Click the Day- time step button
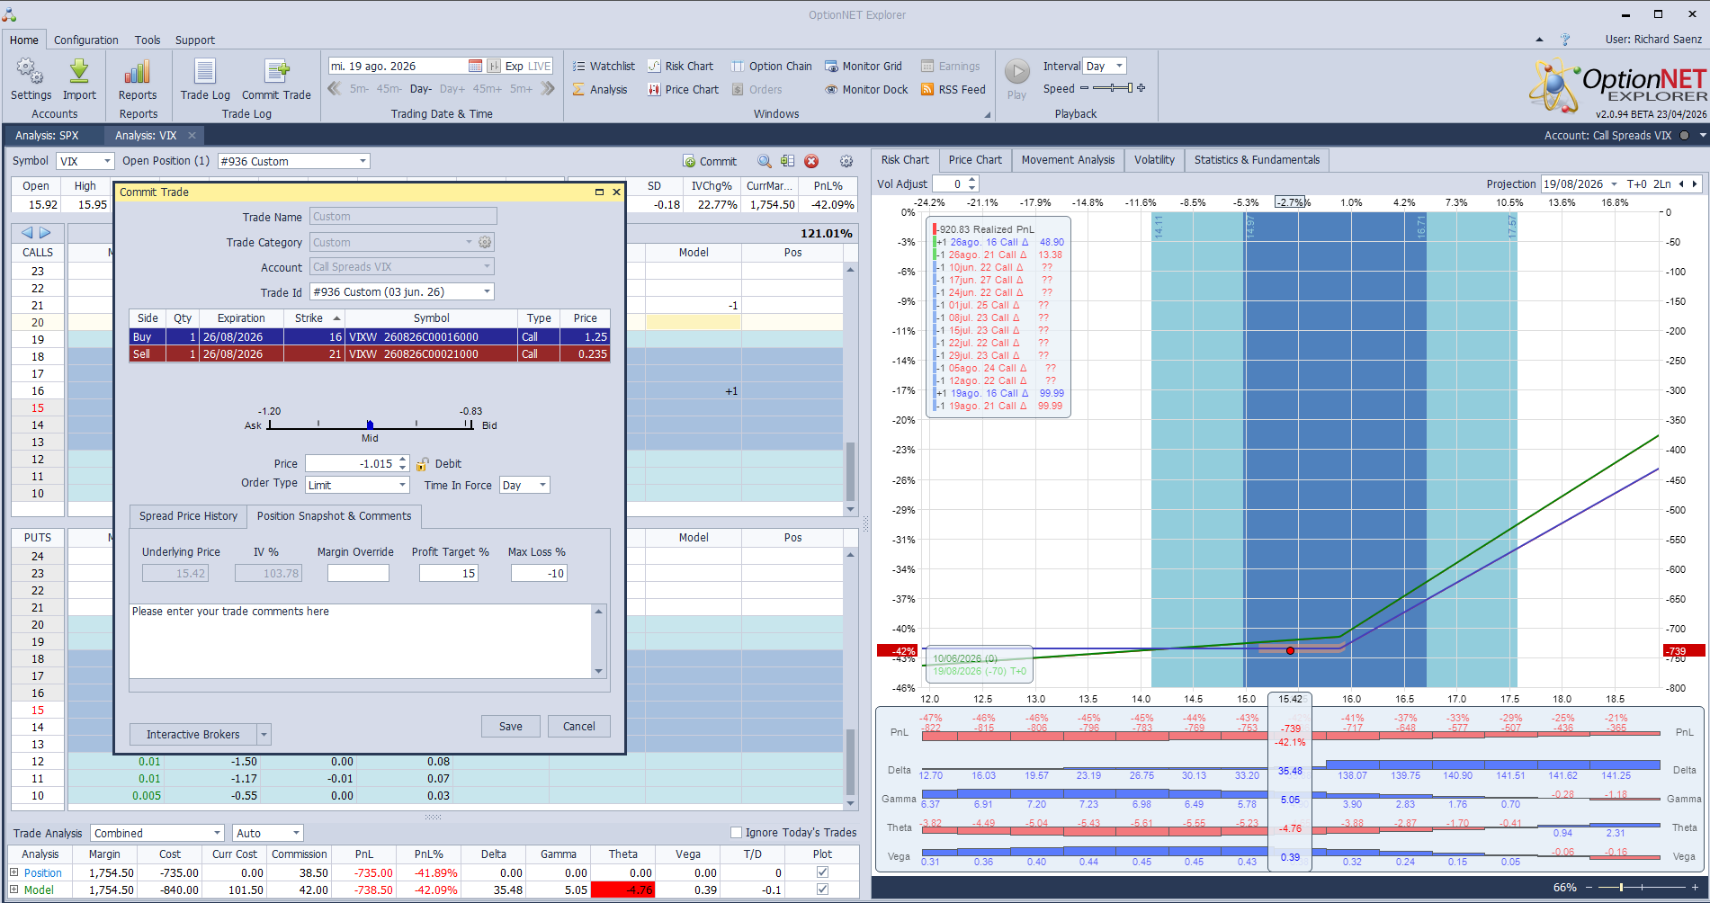1710x903 pixels. [x=421, y=89]
